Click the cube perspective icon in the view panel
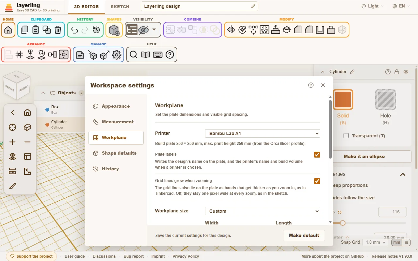This screenshot has width=418, height=261. (27, 127)
